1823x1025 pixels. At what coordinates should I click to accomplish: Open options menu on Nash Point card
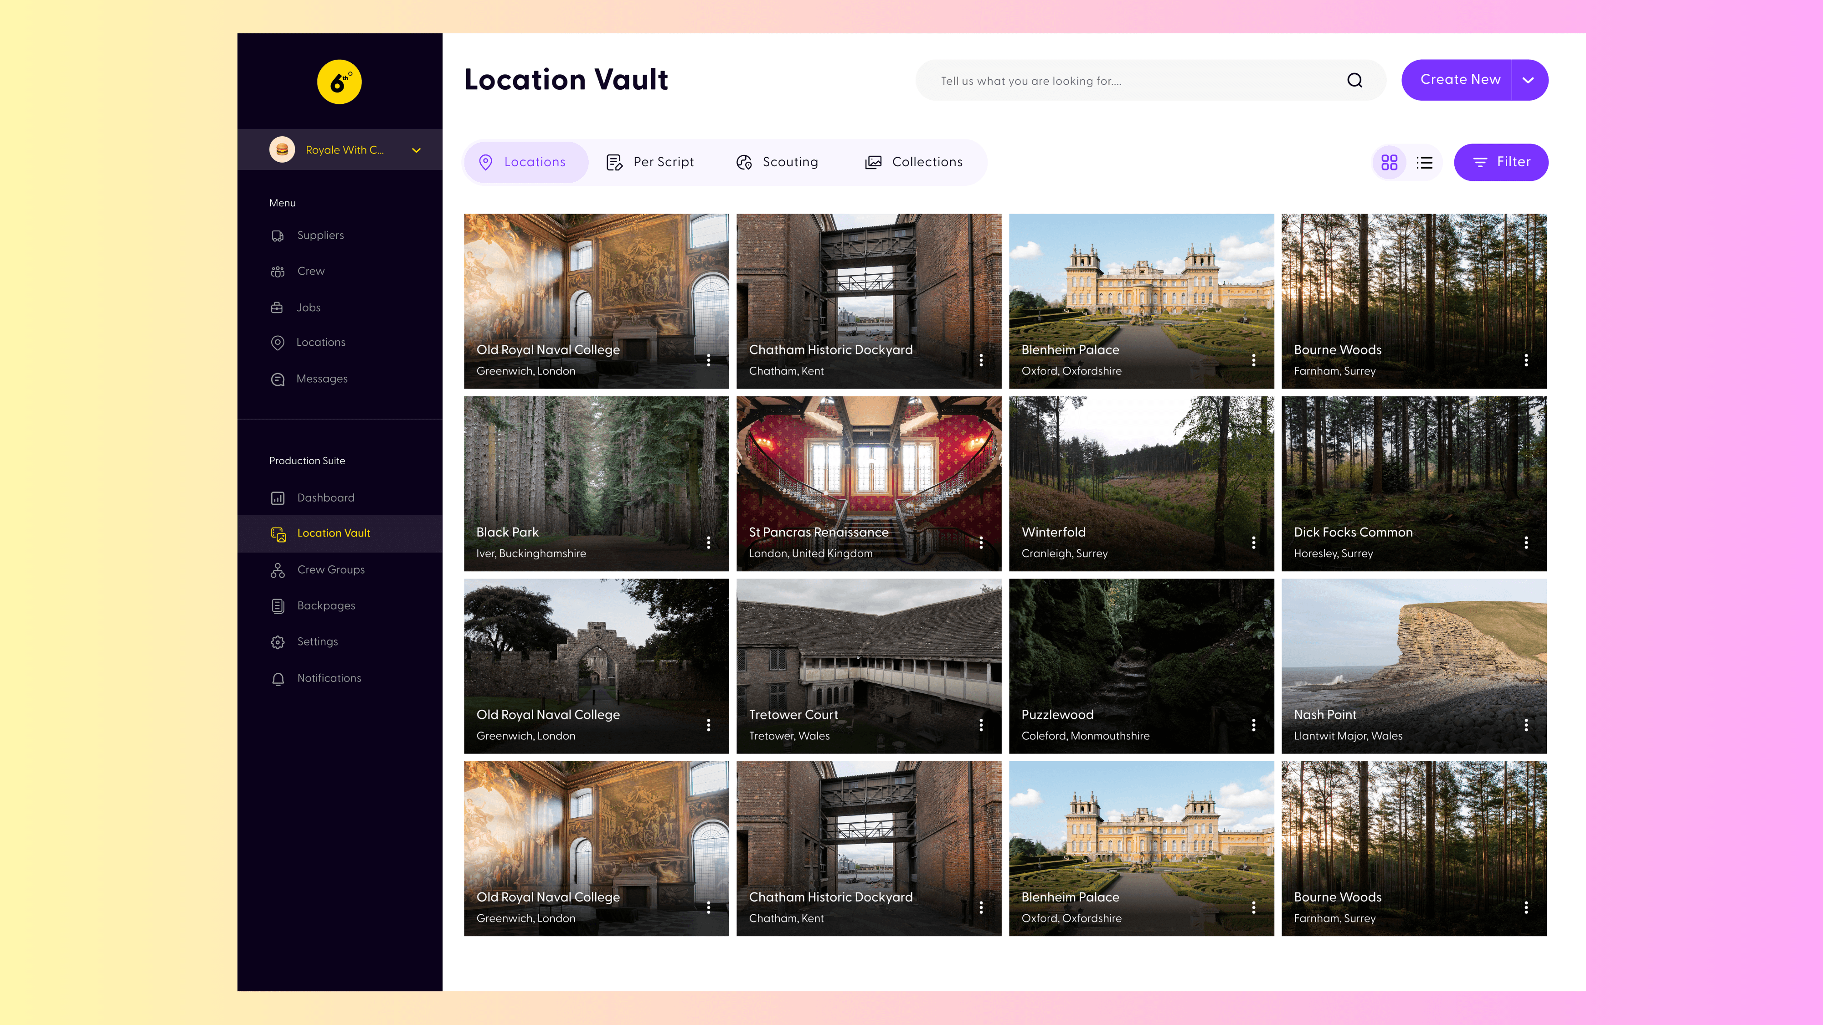click(1526, 725)
